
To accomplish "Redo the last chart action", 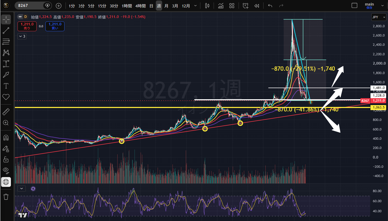I will [x=281, y=6].
